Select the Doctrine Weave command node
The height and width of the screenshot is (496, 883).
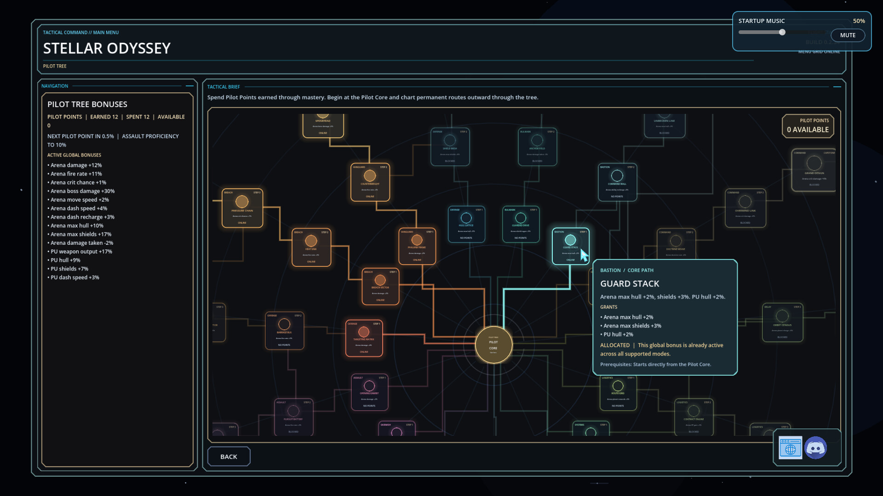coord(676,244)
